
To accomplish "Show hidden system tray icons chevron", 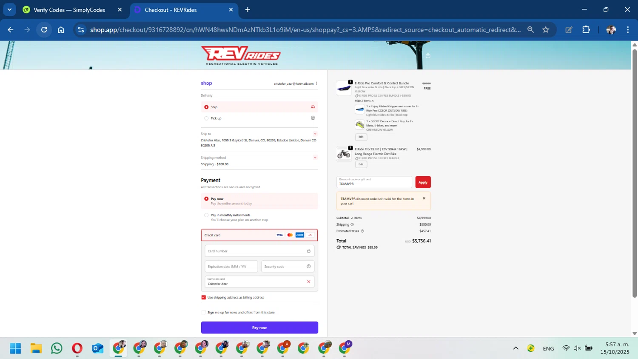I will tap(516, 348).
